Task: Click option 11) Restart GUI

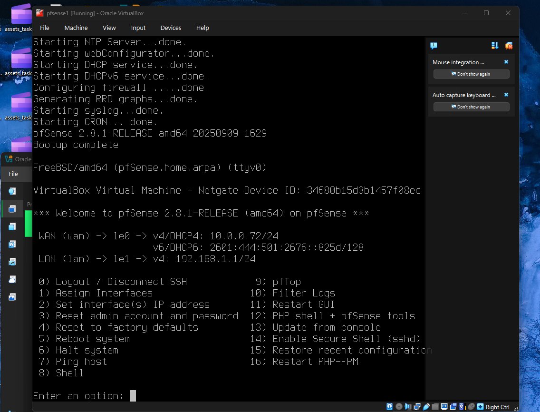Action: click(292, 304)
